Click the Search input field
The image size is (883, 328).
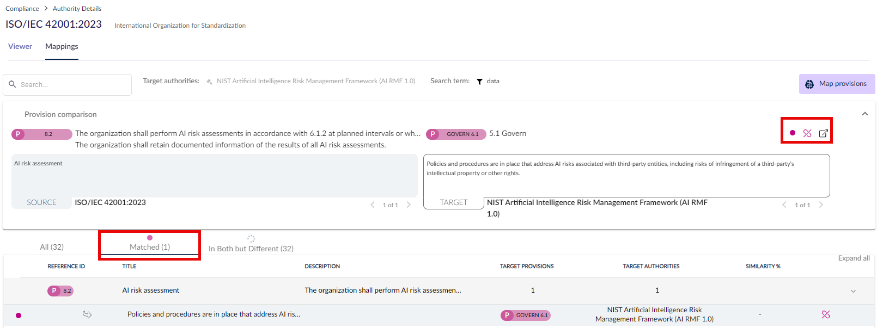click(x=67, y=84)
